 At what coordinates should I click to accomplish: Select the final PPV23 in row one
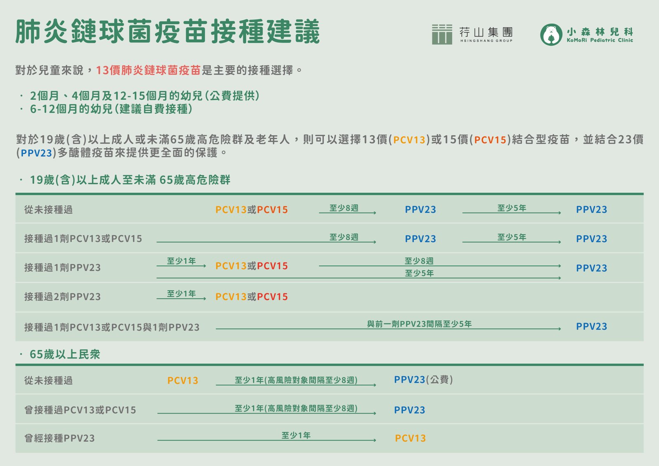591,210
